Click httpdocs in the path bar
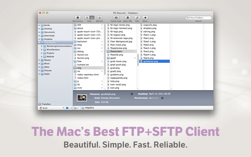The height and width of the screenshot is (157, 251). tap(89, 108)
